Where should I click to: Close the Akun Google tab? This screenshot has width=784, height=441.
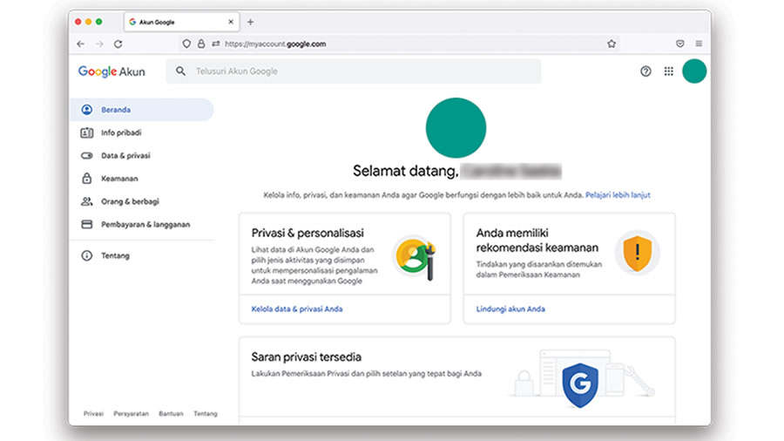click(231, 22)
